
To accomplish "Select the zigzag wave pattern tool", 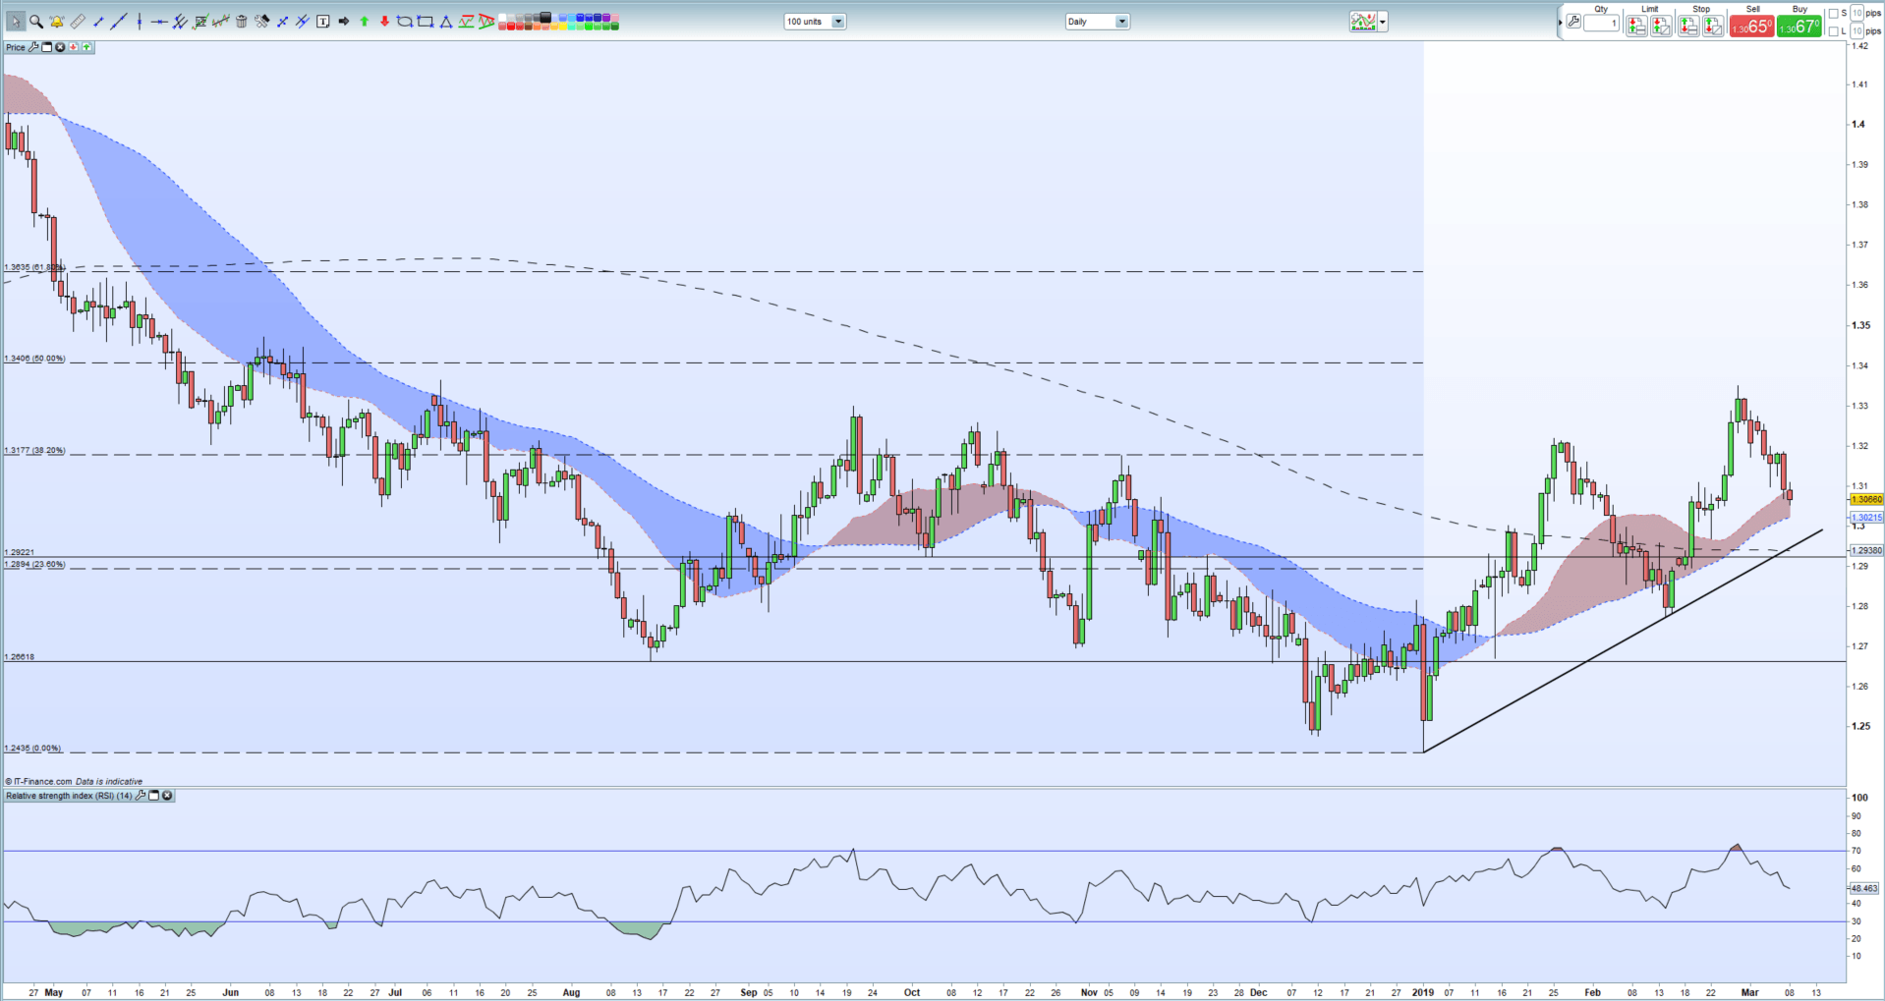I will coord(466,22).
